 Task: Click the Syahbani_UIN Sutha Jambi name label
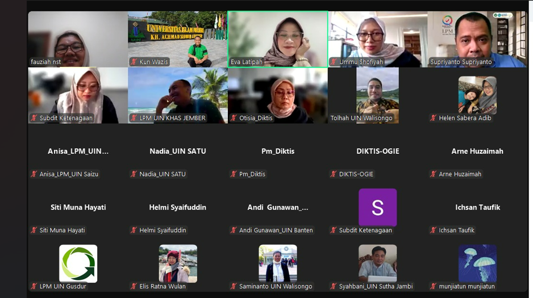(x=376, y=287)
